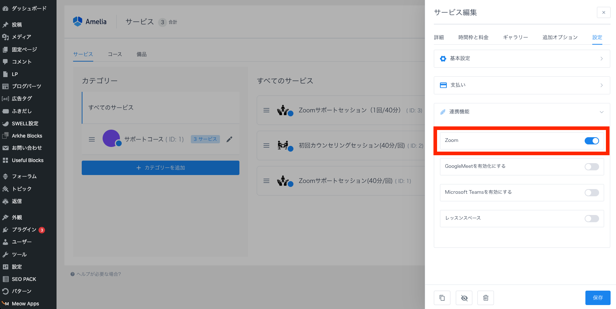This screenshot has width=616, height=309.
Task: Switch to 時間枠と料金 tab
Action: click(x=473, y=37)
